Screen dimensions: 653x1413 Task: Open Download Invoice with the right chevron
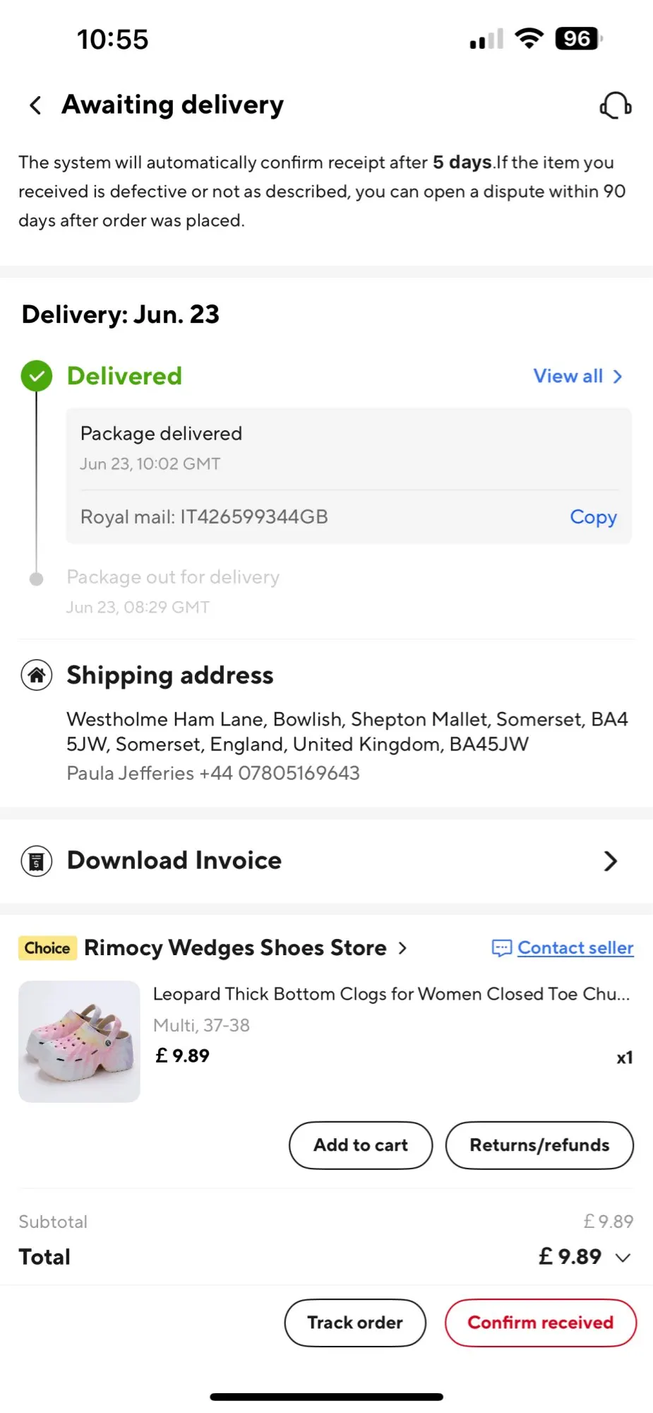[611, 861]
